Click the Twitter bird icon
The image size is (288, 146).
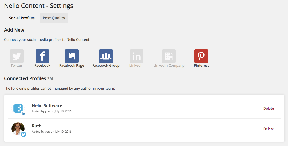[x=17, y=56]
